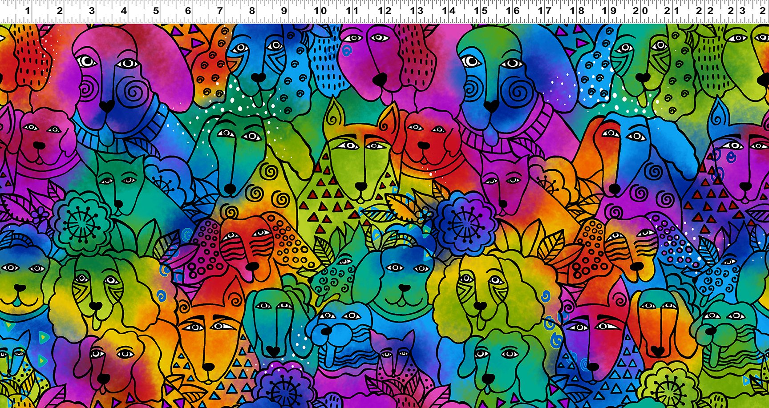Click the ruler number 12
Screen dimensions: 769x408
point(384,11)
